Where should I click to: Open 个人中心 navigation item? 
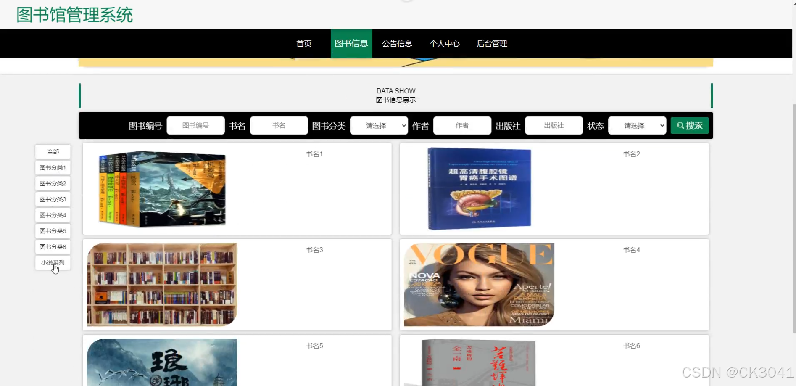click(445, 44)
